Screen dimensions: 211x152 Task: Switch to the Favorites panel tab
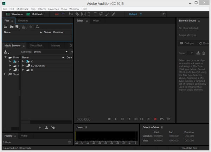tap(23, 21)
